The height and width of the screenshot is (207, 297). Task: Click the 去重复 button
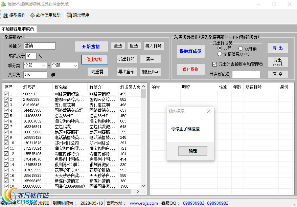(x=97, y=72)
